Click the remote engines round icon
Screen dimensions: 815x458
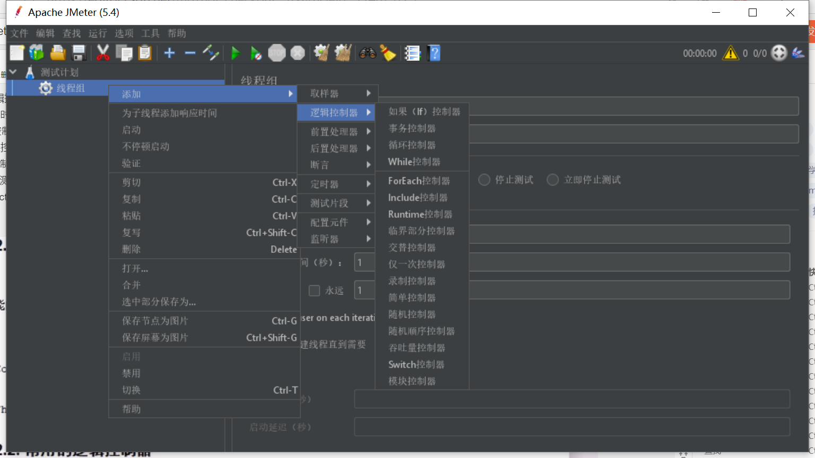click(779, 53)
